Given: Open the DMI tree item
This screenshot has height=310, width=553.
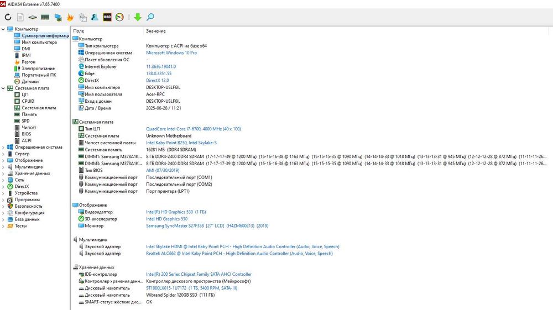Looking at the screenshot, I should (26, 49).
